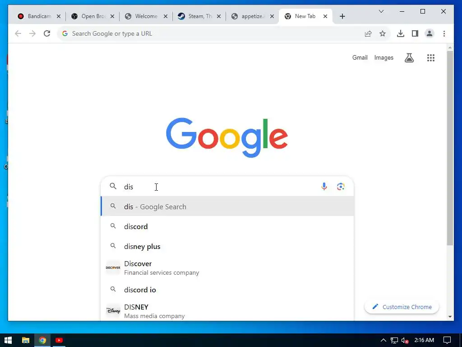Screen dimensions: 462x347
Task: Open a new tab with plus button
Action: tap(342, 17)
